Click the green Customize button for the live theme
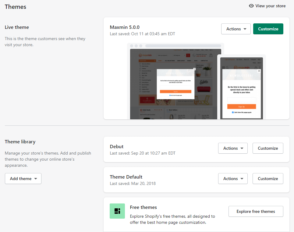 click(x=268, y=29)
